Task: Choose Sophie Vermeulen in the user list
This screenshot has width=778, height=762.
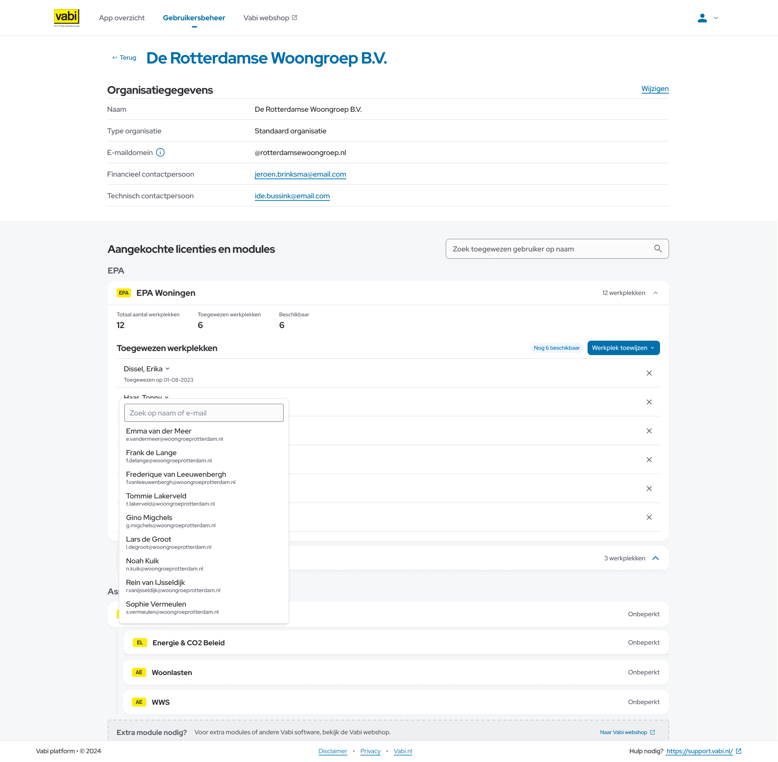Action: tap(156, 607)
